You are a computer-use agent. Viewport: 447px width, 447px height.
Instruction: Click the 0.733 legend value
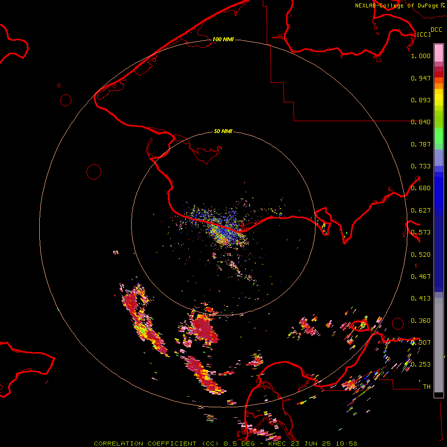pyautogui.click(x=421, y=166)
